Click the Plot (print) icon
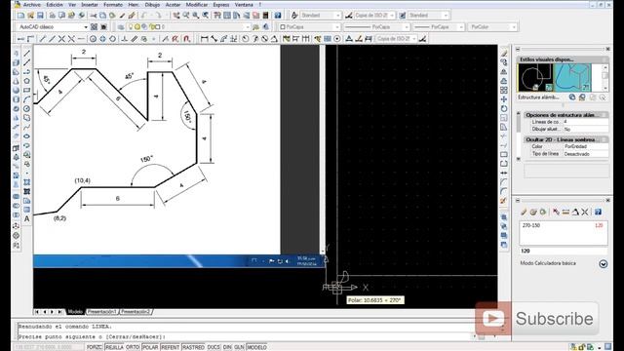 [x=52, y=16]
